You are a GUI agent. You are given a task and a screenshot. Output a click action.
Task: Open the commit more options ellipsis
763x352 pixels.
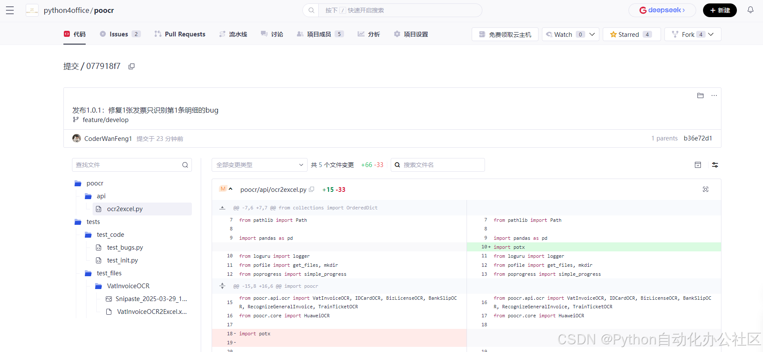coord(714,95)
